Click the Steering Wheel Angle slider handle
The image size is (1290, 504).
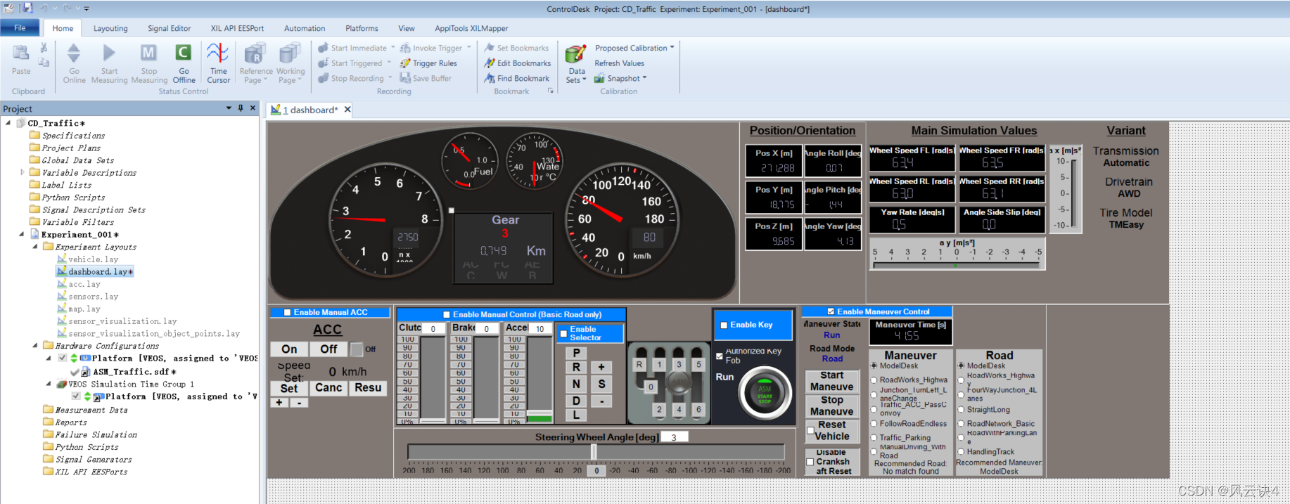click(x=594, y=451)
